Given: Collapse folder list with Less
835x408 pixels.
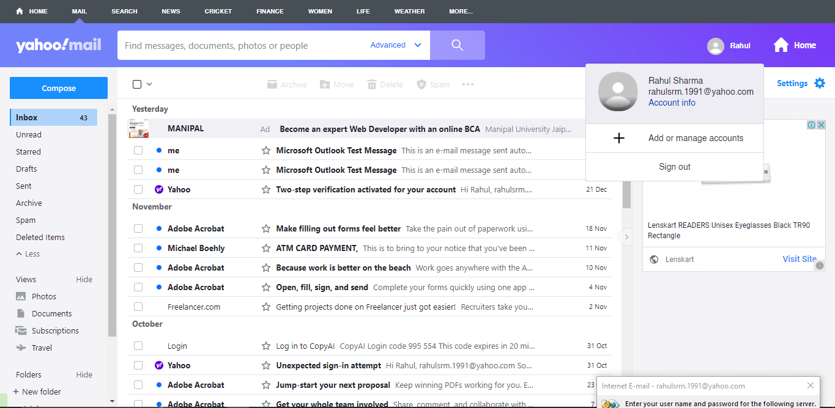Looking at the screenshot, I should tap(28, 253).
